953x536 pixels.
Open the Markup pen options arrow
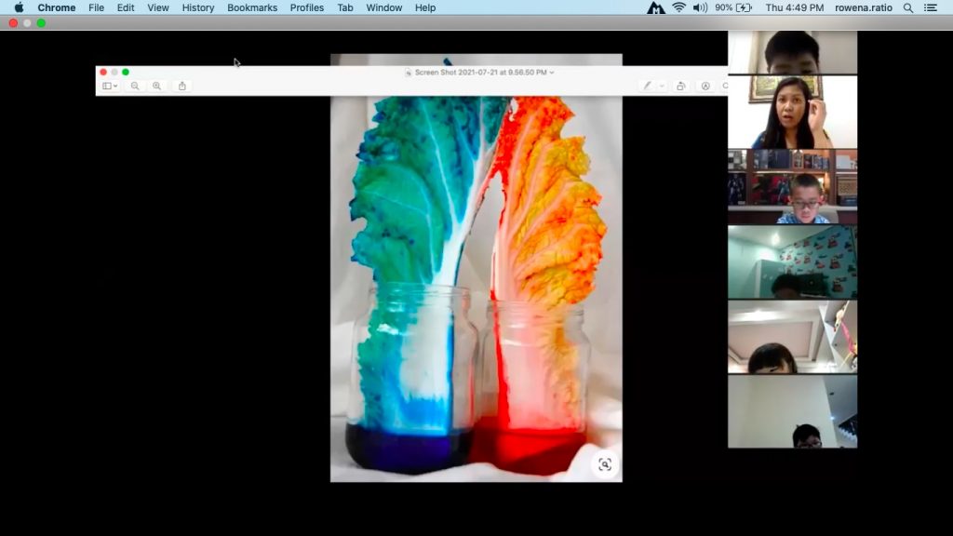click(662, 86)
